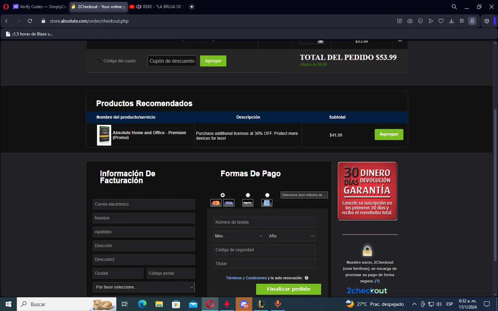498x311 pixels.
Task: Click heart bookmark icon in address bar
Action: coord(441,21)
